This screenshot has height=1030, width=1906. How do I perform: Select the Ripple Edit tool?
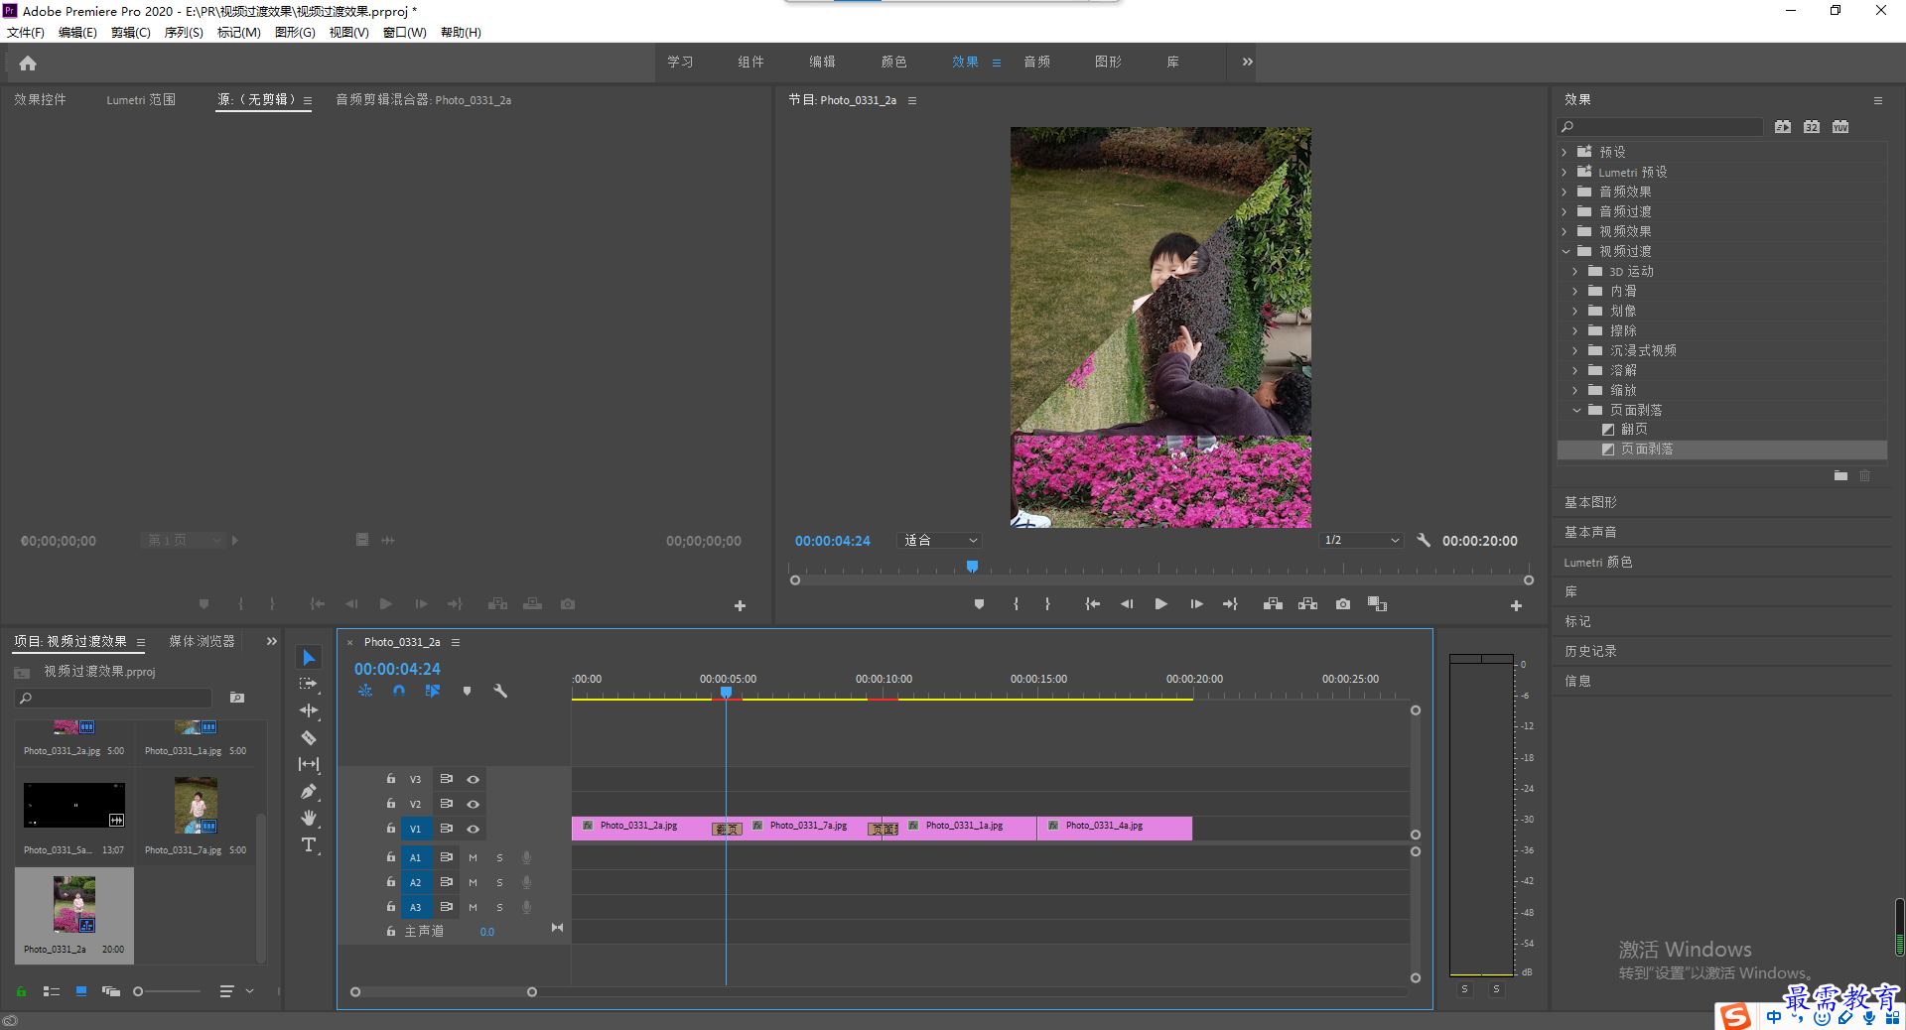click(x=309, y=710)
